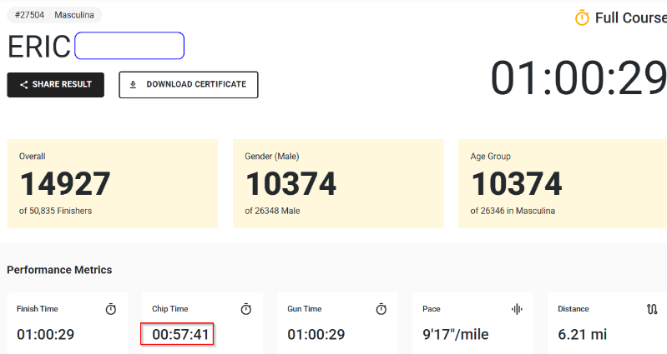
Task: Select the Masculina category tag
Action: pos(74,15)
